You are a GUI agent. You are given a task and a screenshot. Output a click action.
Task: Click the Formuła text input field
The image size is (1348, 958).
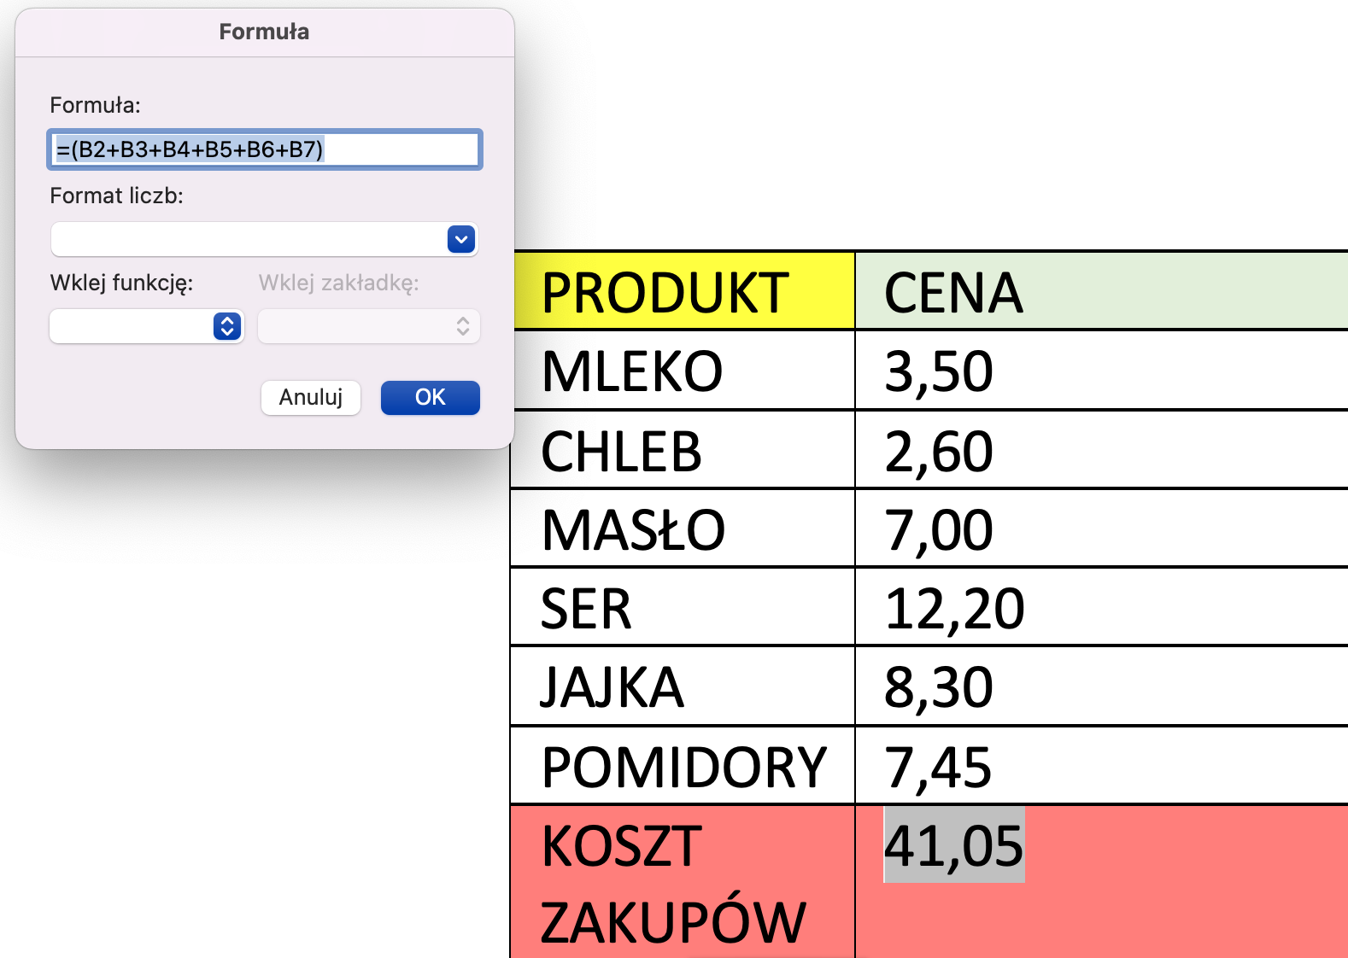click(x=265, y=149)
